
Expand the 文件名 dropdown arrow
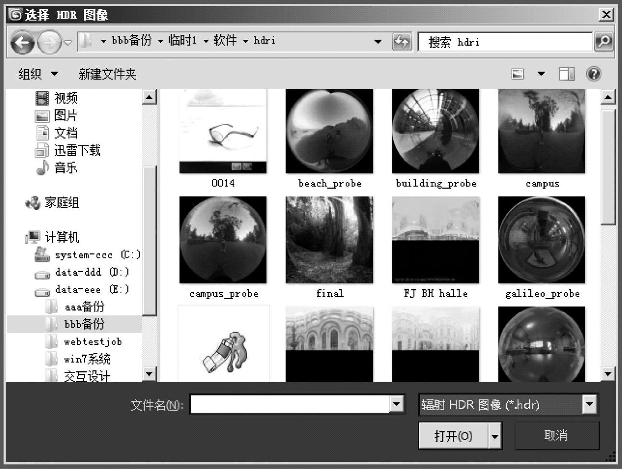pyautogui.click(x=396, y=404)
